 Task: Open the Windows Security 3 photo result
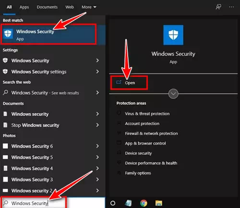click(x=32, y=180)
